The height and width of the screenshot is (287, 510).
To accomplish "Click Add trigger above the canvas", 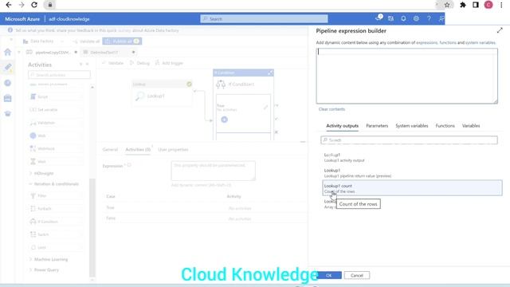I will click(x=169, y=63).
